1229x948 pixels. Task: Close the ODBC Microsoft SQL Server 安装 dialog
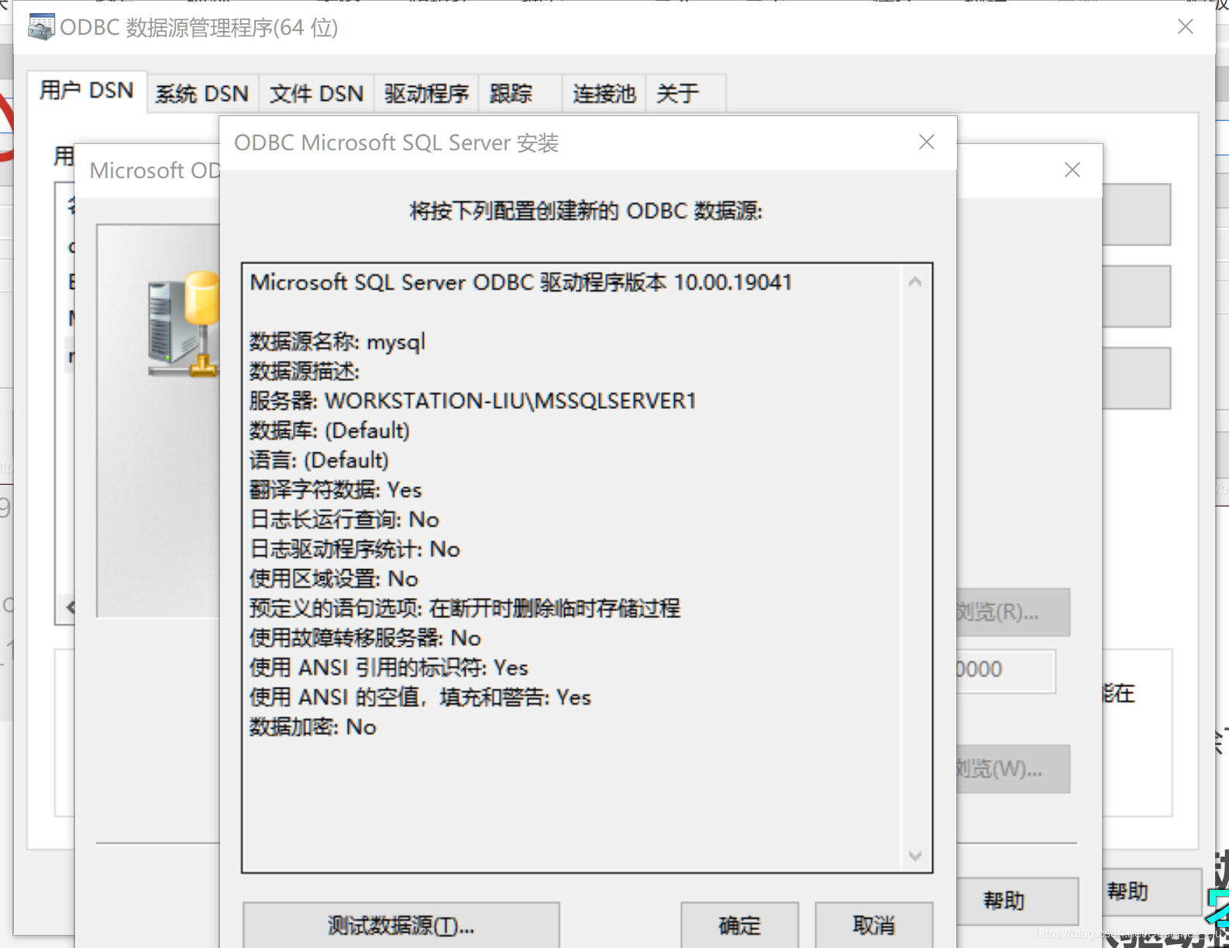click(927, 142)
